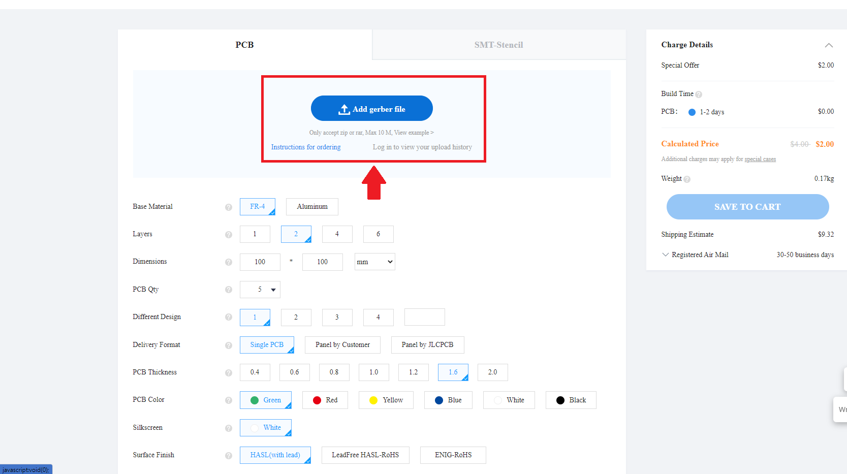This screenshot has height=474, width=847.
Task: Select Single PCB delivery format
Action: point(267,345)
